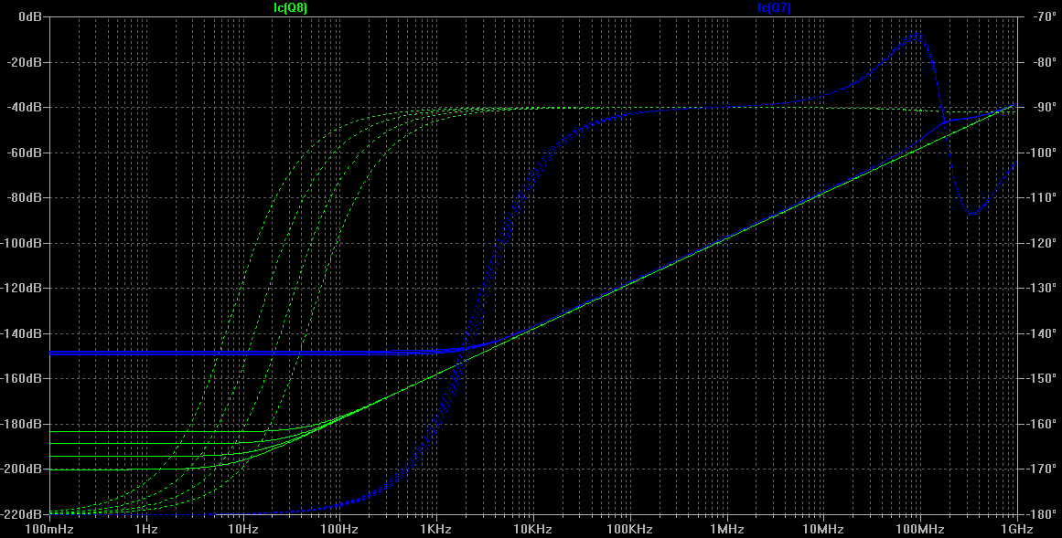Click the green Ic(Q8) trace label
This screenshot has width=1062, height=538.
(x=290, y=8)
